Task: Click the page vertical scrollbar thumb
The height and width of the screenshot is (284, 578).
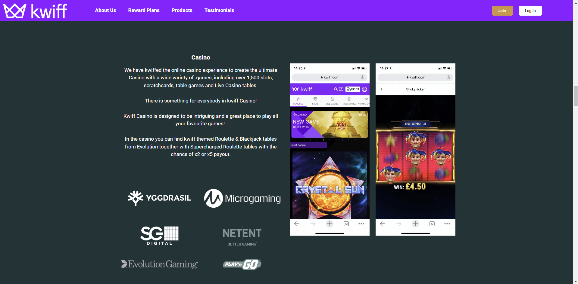Action: (576, 96)
